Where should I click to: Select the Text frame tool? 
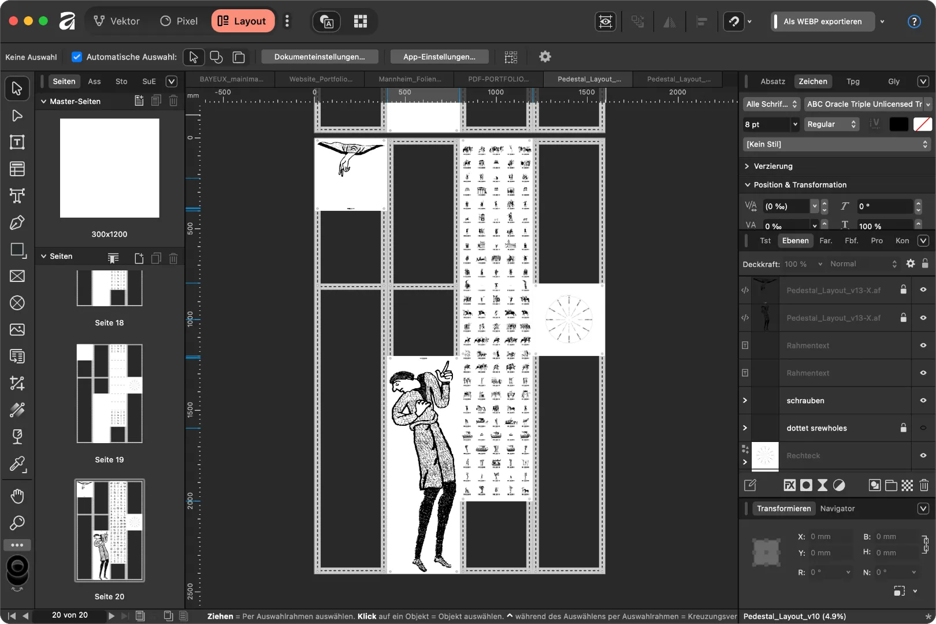17,142
